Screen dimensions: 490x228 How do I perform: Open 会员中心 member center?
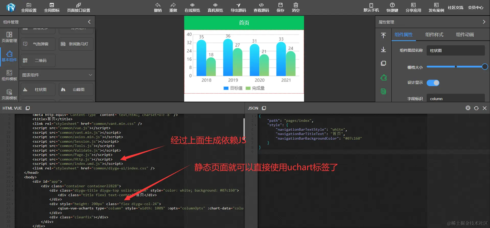476,8
